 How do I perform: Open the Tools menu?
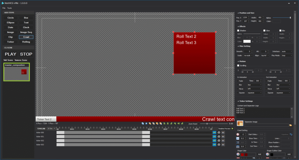click(10, 8)
